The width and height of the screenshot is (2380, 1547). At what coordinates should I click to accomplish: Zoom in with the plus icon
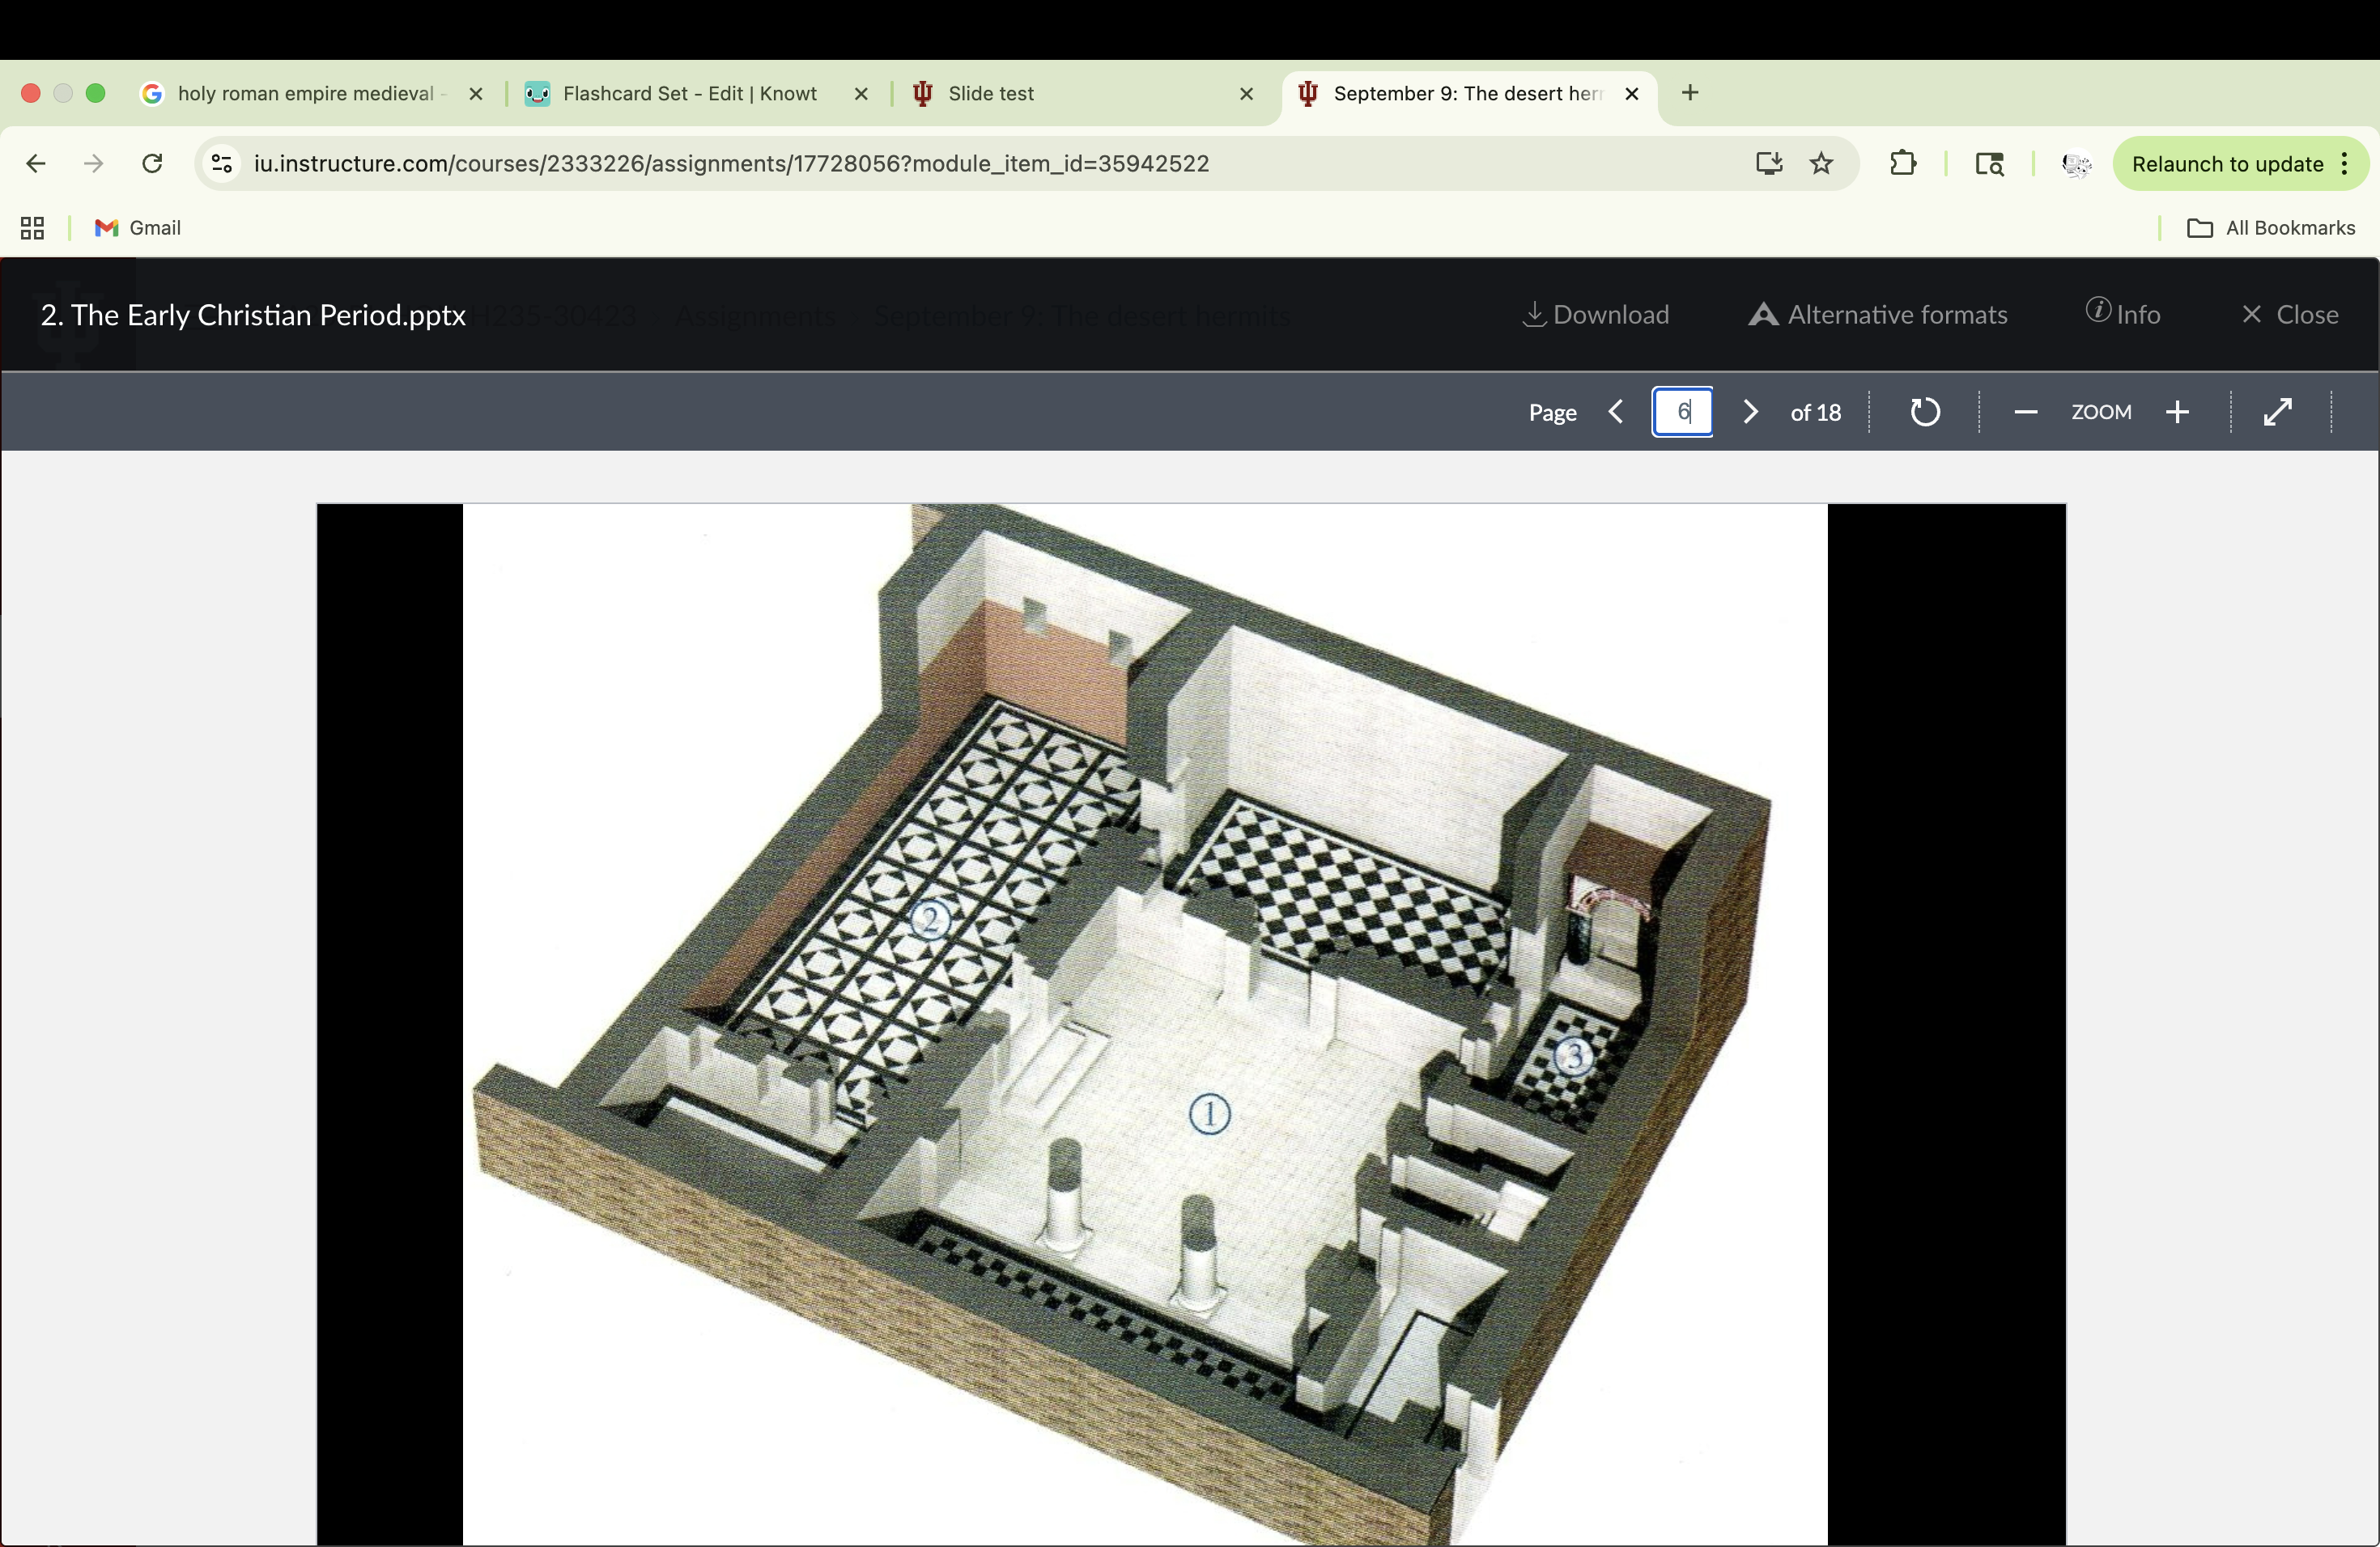2177,412
